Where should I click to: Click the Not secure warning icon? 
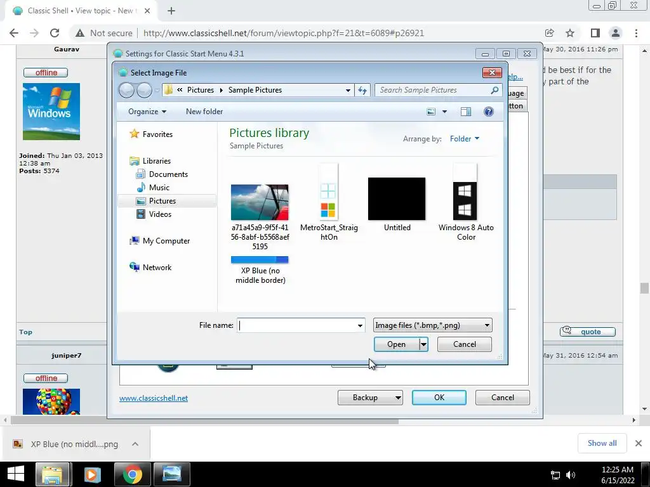tap(80, 33)
